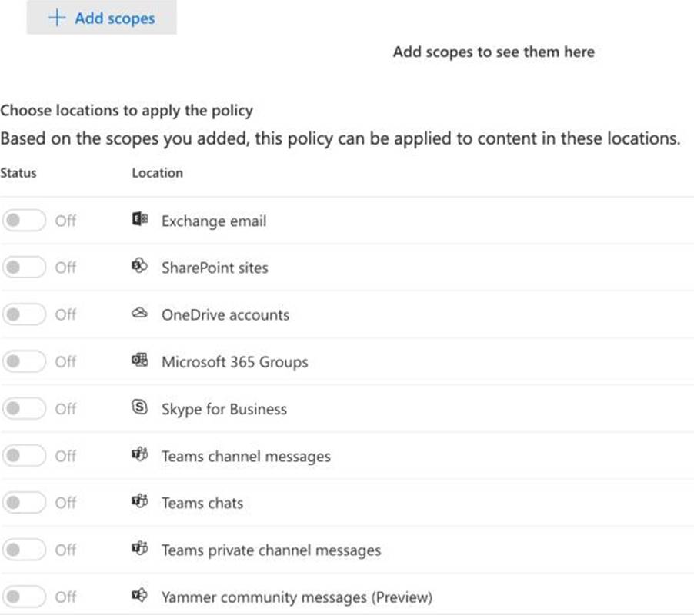Switch on the OneDrive accounts toggle
Image resolution: width=694 pixels, height=615 pixels.
click(24, 314)
